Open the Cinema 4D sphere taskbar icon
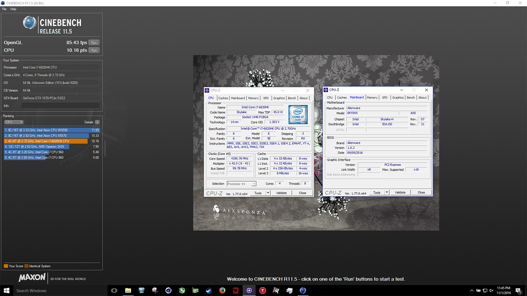The width and height of the screenshot is (527, 296). coord(168,291)
